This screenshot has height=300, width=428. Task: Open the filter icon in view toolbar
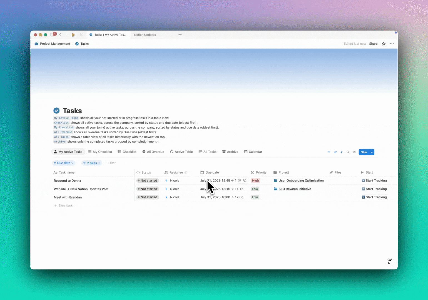tap(329, 152)
